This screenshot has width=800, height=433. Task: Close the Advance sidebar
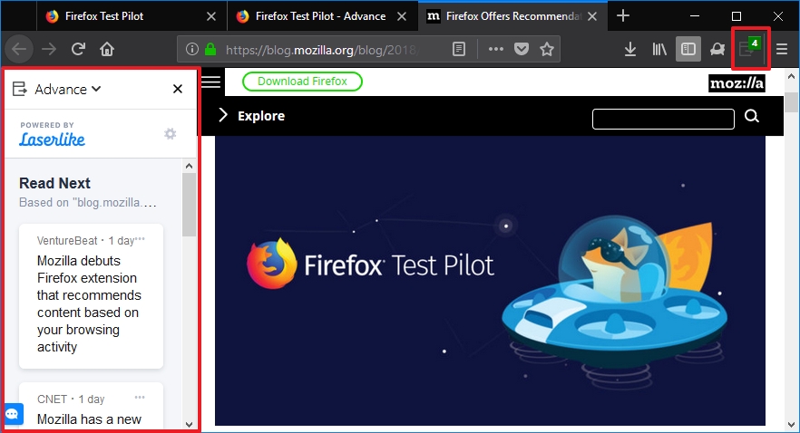178,89
